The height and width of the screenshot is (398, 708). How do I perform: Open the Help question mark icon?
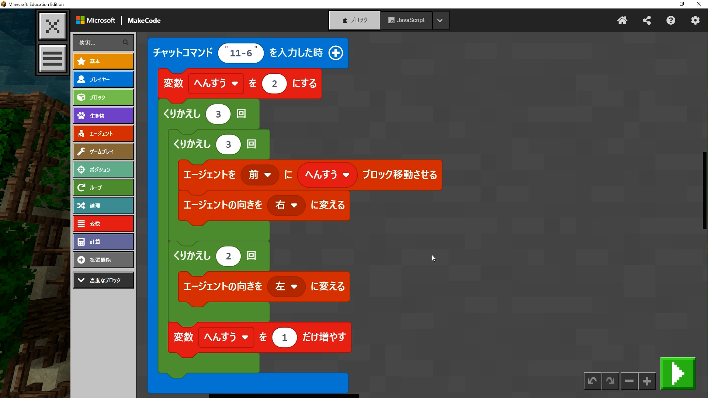[x=671, y=20]
